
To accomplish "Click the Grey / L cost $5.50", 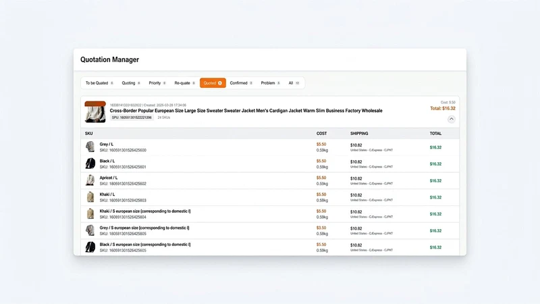I will tap(321, 145).
